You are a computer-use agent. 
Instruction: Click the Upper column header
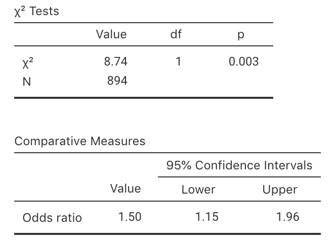pyautogui.click(x=280, y=190)
